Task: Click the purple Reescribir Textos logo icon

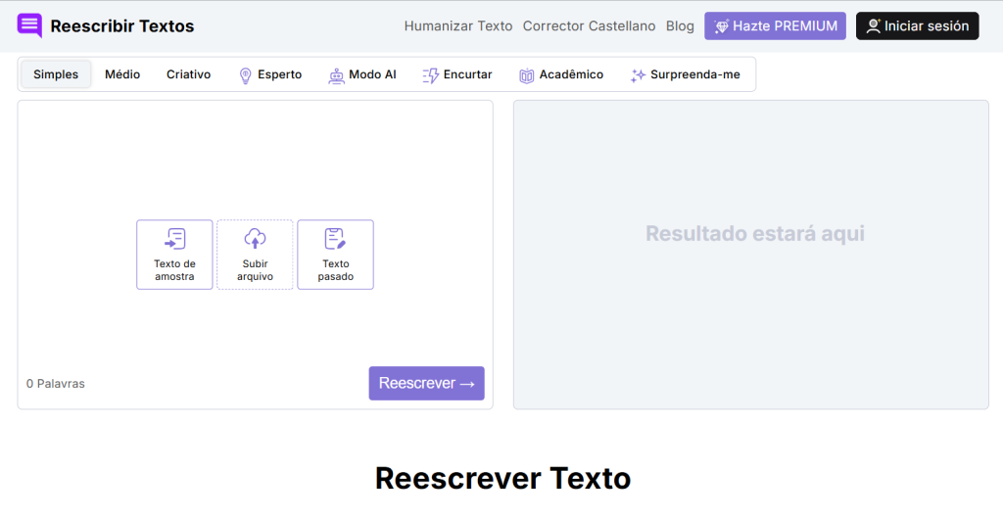Action: 30,25
